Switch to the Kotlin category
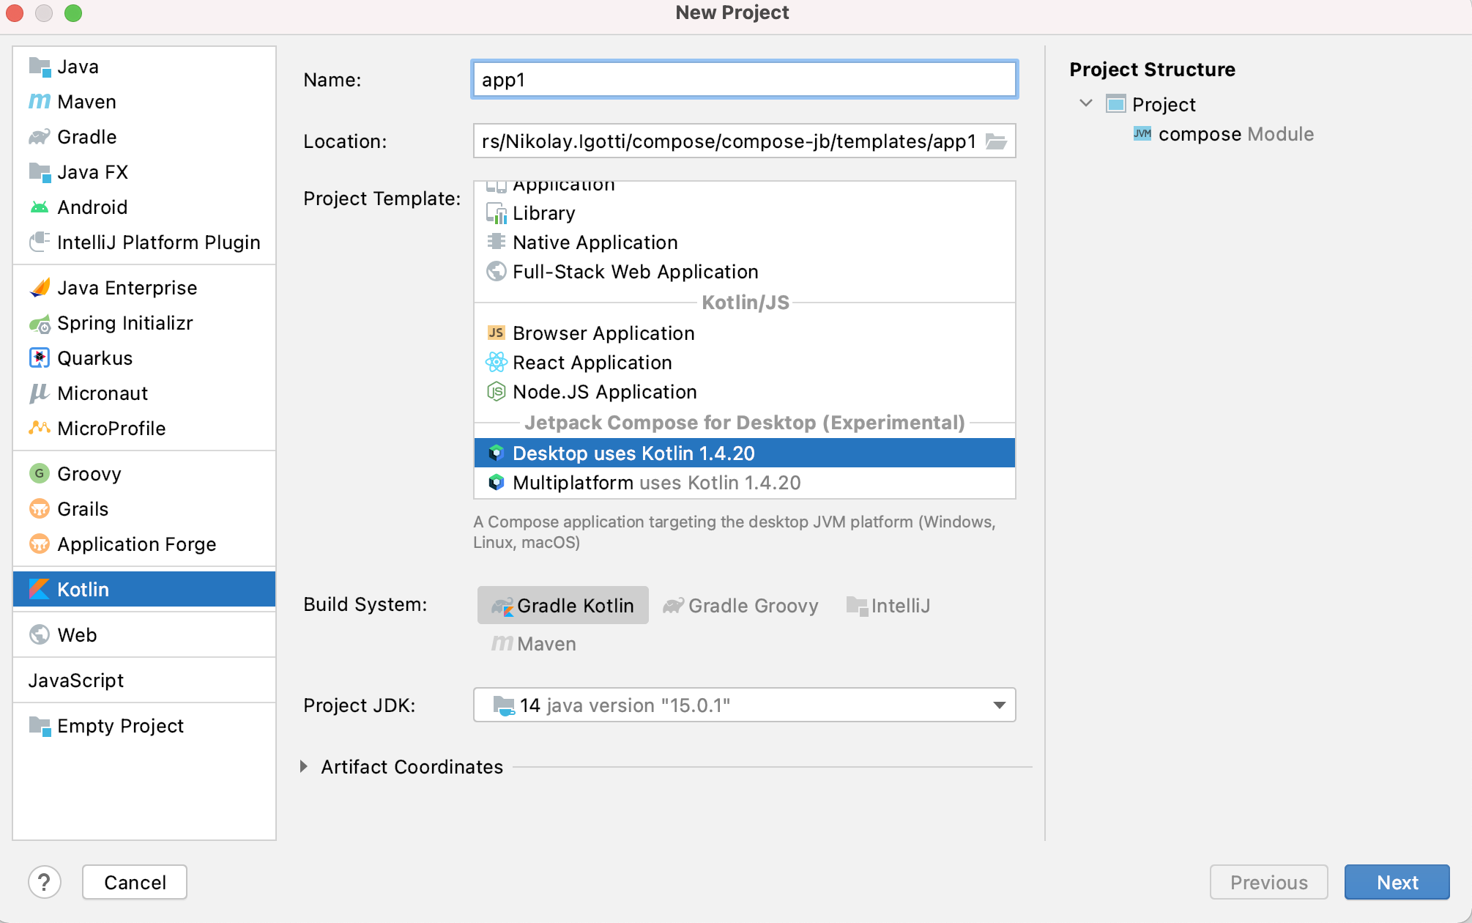The image size is (1472, 923). point(83,588)
